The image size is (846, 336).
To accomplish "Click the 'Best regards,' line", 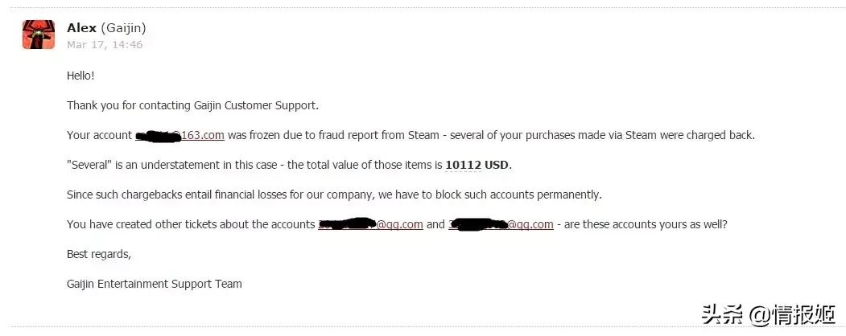I will click(x=98, y=254).
